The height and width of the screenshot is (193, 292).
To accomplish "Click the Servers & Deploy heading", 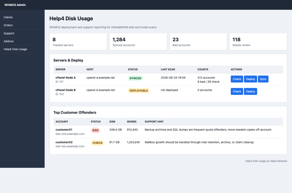I will [68, 61].
